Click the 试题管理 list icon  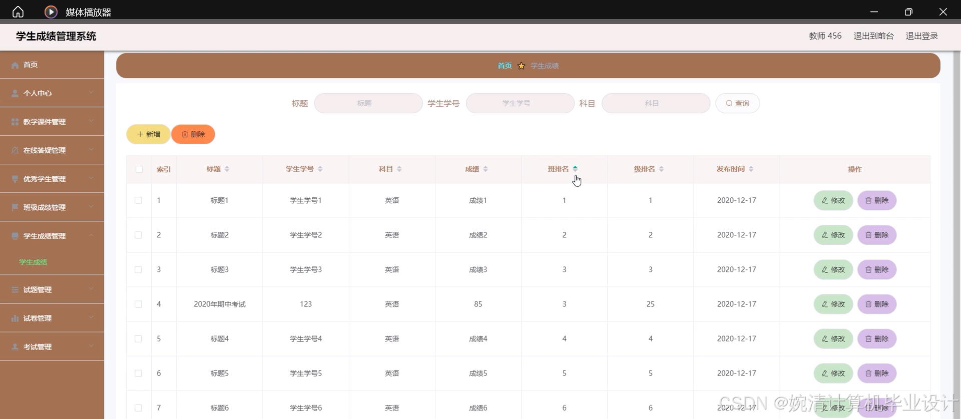15,290
